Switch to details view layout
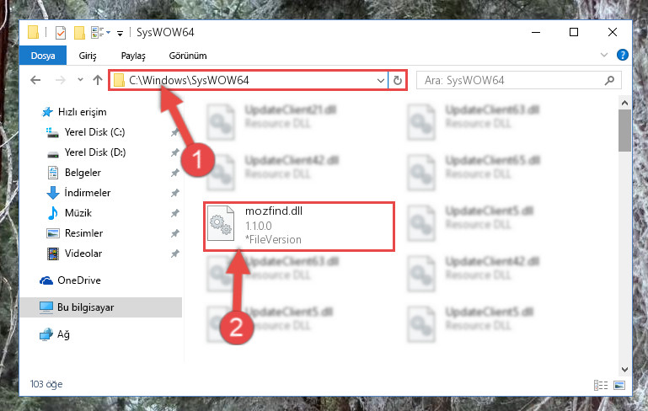The height and width of the screenshot is (411, 648). (601, 385)
